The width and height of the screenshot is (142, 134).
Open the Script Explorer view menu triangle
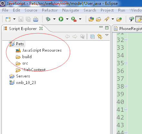click(x=107, y=35)
